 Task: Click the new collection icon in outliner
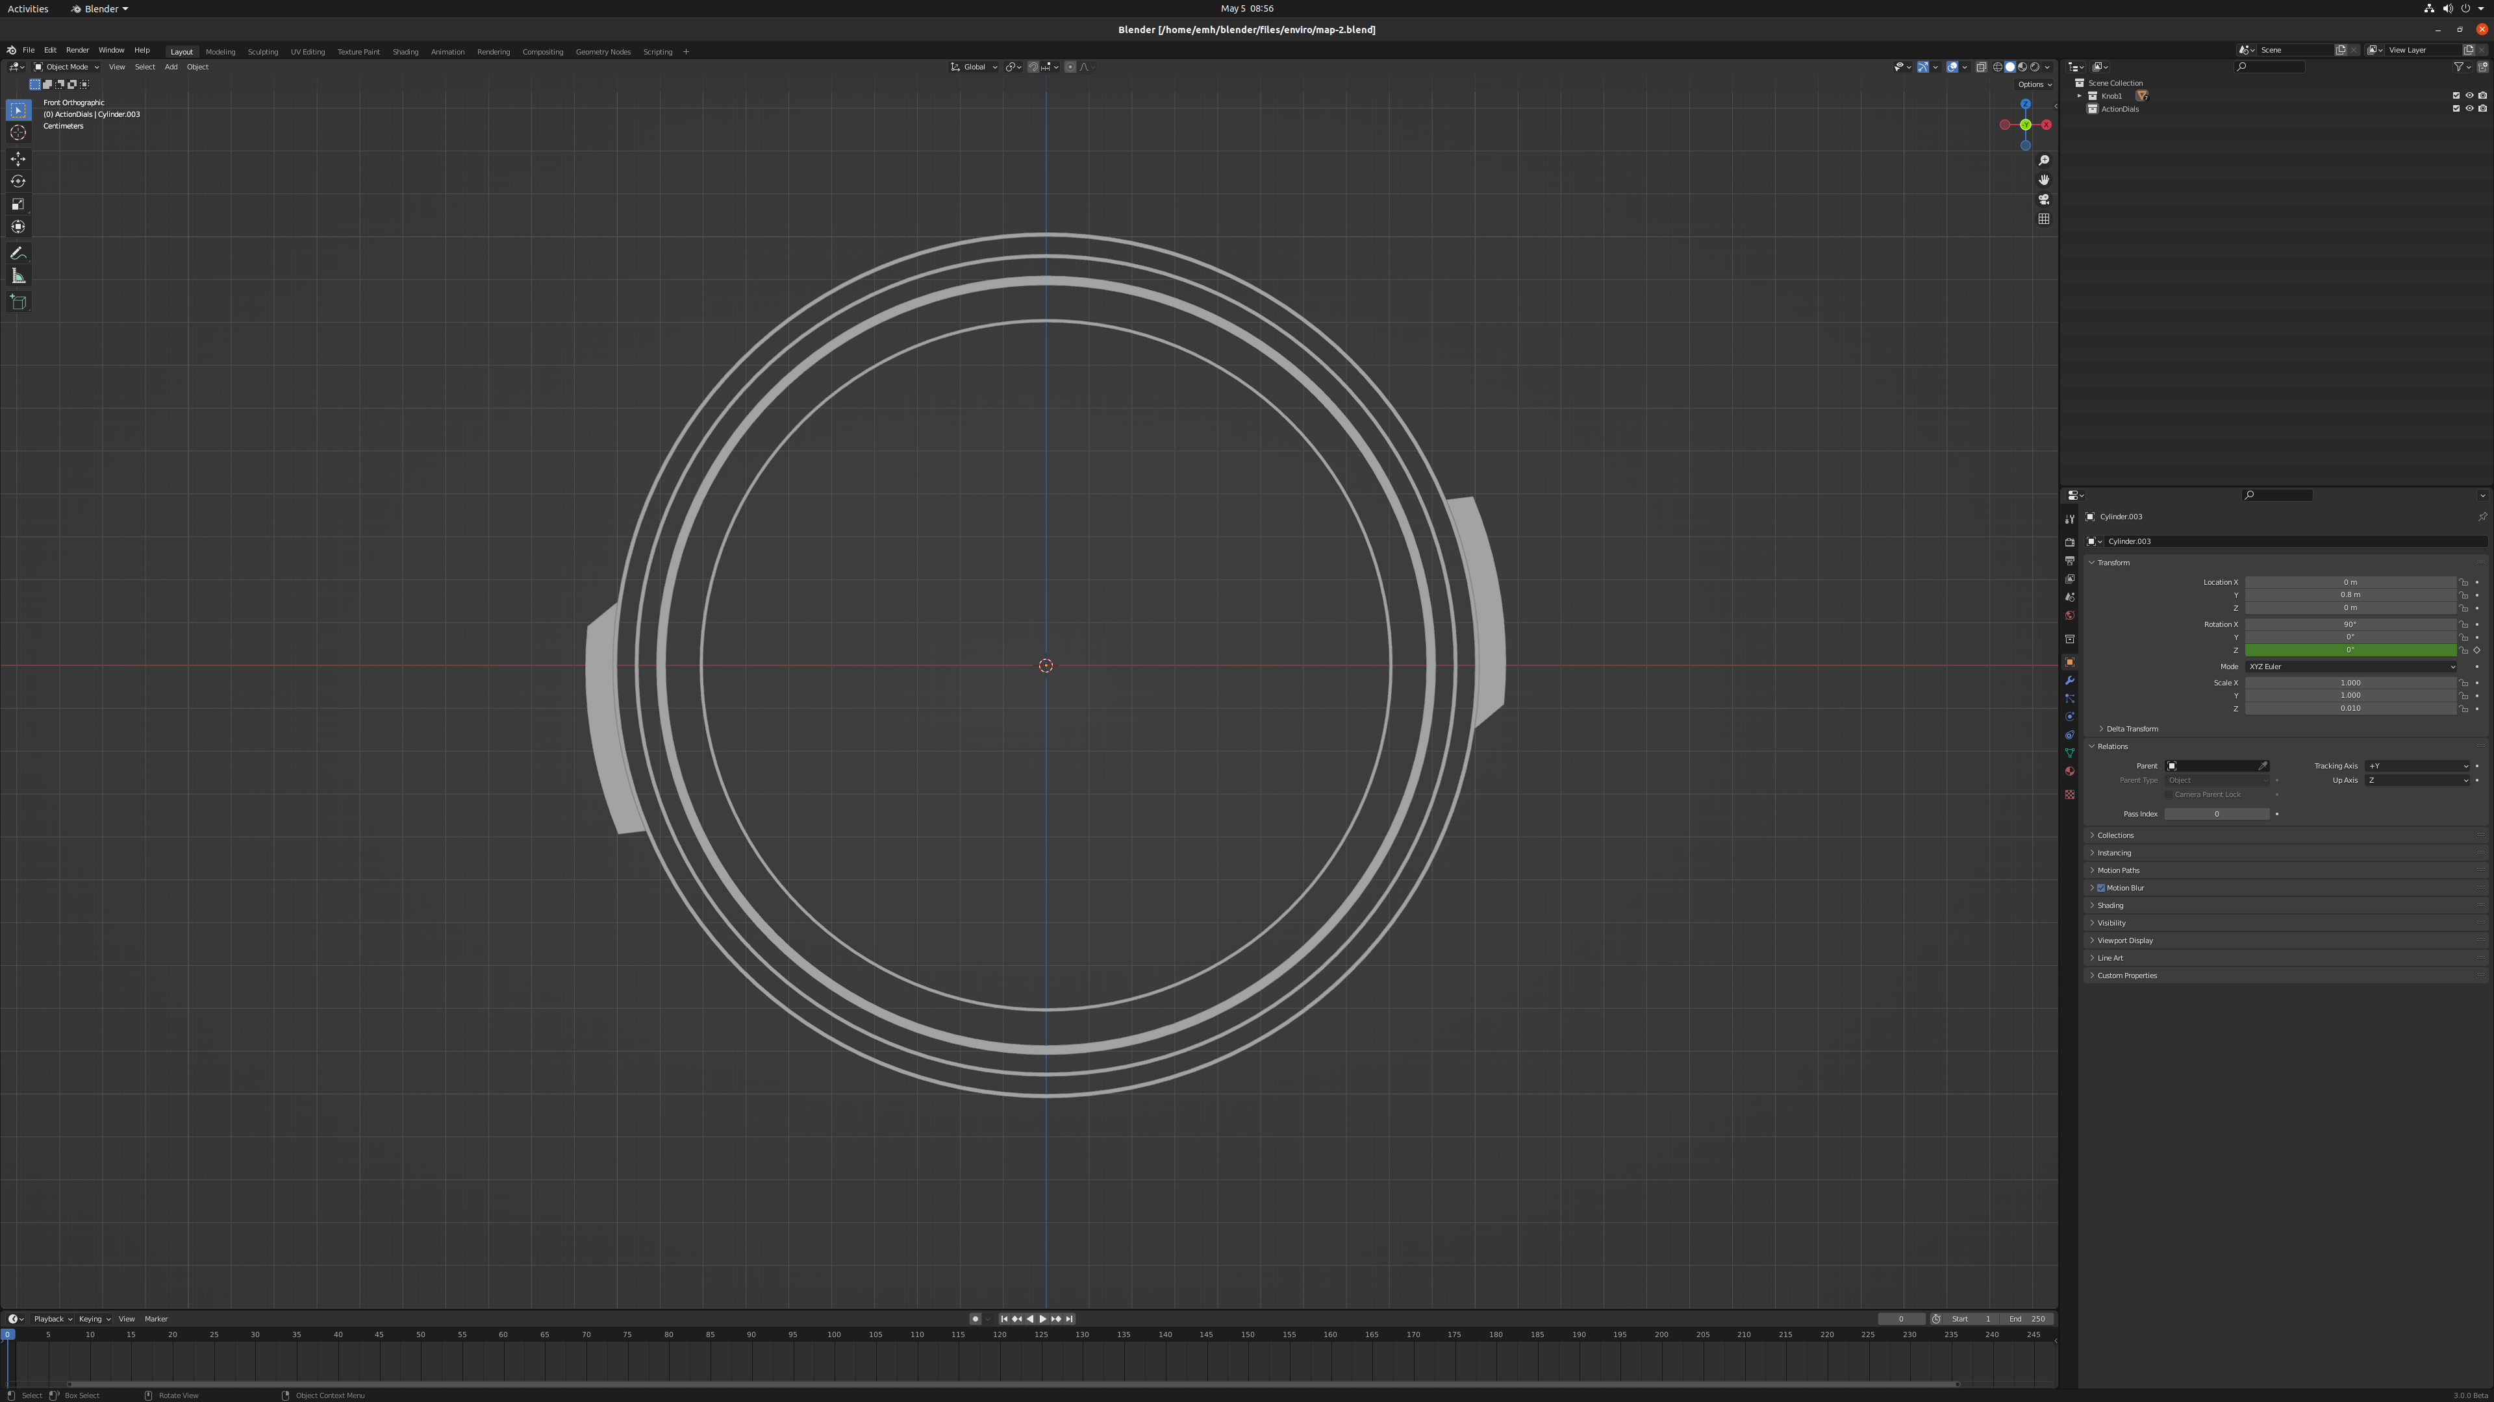[2484, 67]
